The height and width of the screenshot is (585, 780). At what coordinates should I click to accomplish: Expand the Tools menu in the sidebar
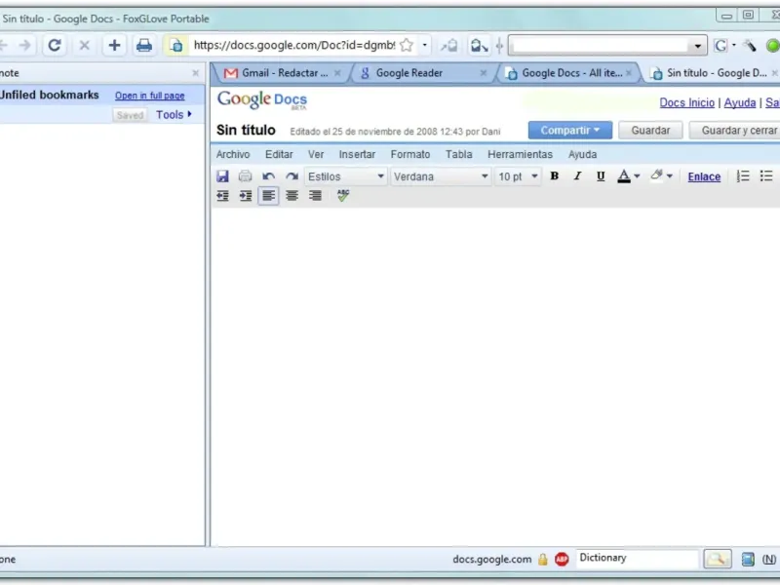point(174,115)
